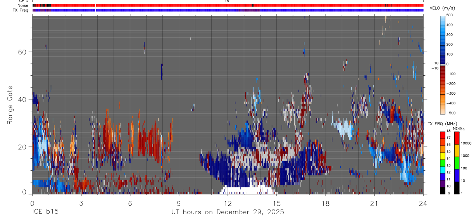Image resolution: width=476 pixels, height=220 pixels.
Task: Click the black NOISE legend segment
Action: 456,187
